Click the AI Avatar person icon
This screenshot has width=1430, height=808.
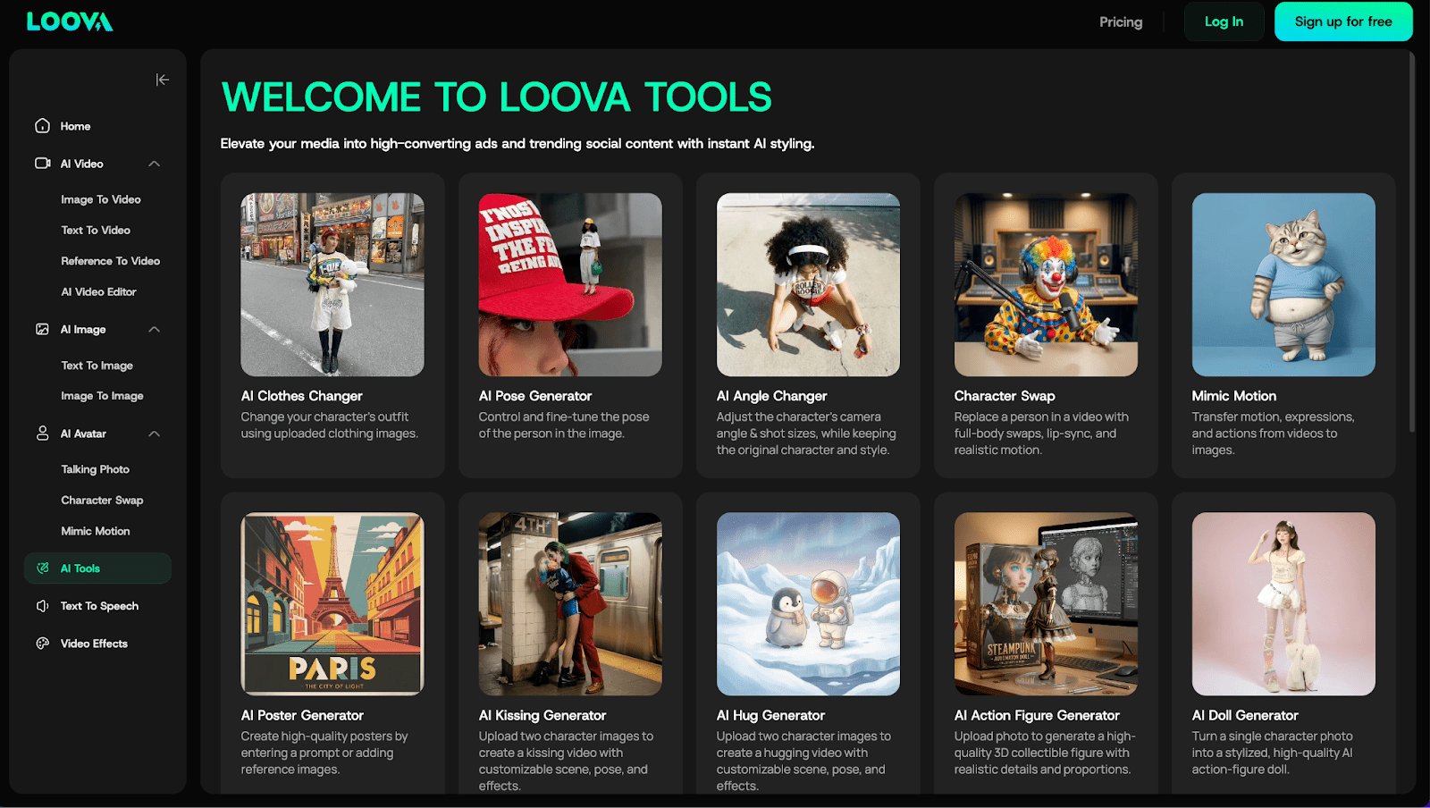pos(42,433)
